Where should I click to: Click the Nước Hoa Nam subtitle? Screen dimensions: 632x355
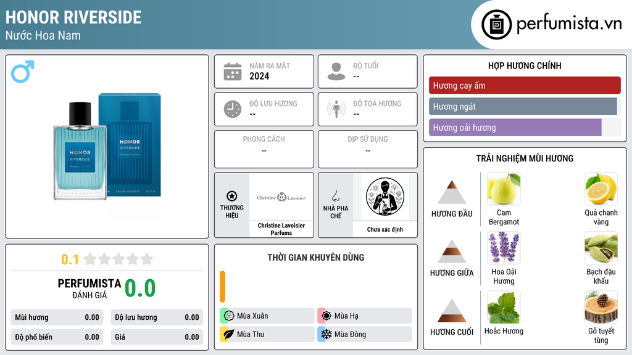(43, 35)
